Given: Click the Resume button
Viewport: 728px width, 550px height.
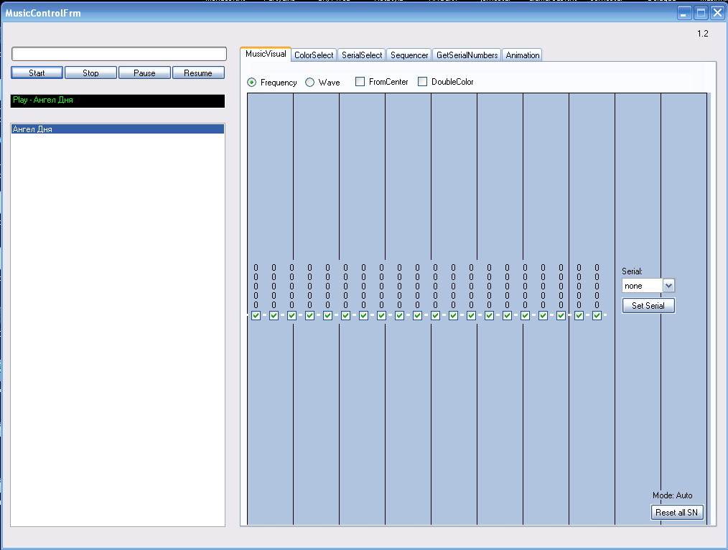Looking at the screenshot, I should point(198,73).
